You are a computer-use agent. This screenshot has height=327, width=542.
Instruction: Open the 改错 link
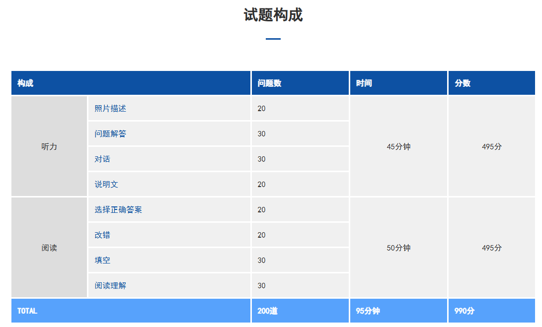102,235
